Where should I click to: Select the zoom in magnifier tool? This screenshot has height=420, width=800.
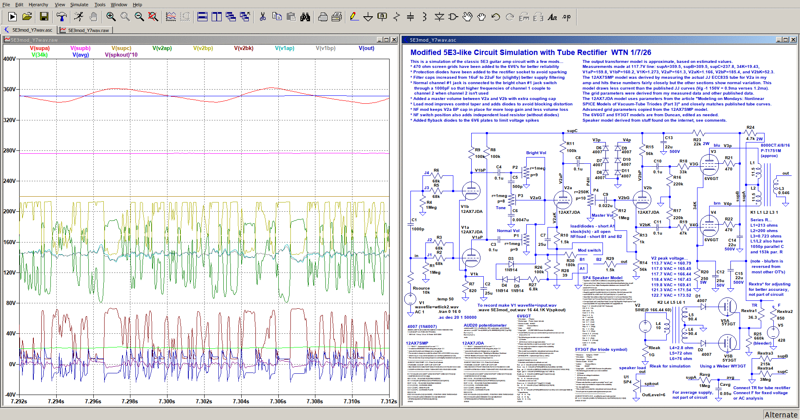coord(111,17)
